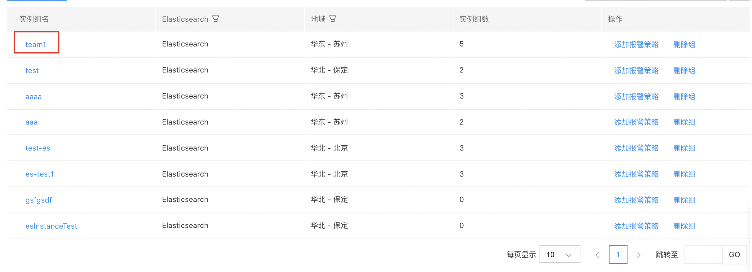The image size is (752, 272).
Task: Open the aaa instance group
Action: pos(31,122)
